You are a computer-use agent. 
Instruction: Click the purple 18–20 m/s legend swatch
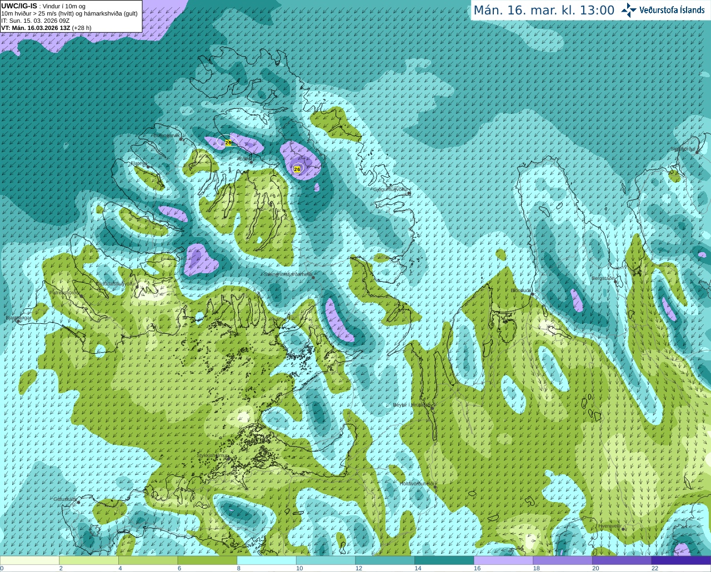click(563, 560)
